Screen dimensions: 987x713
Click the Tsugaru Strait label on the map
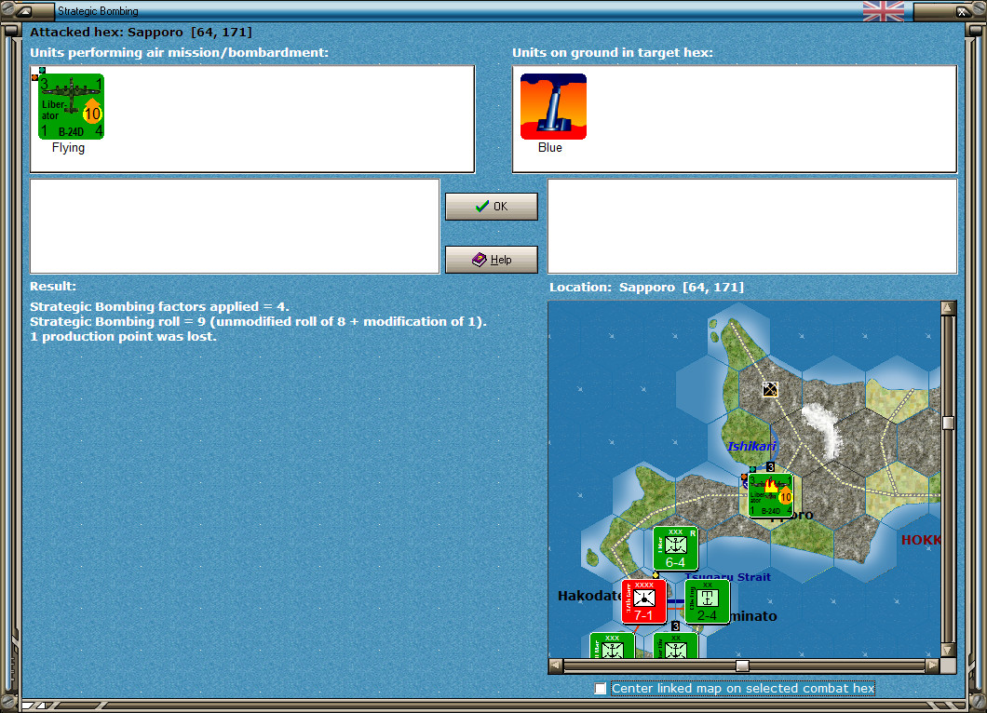(727, 576)
